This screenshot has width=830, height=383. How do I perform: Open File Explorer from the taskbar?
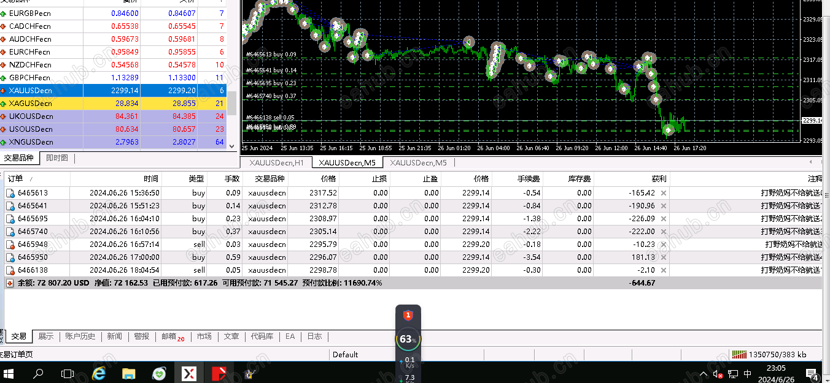[128, 373]
